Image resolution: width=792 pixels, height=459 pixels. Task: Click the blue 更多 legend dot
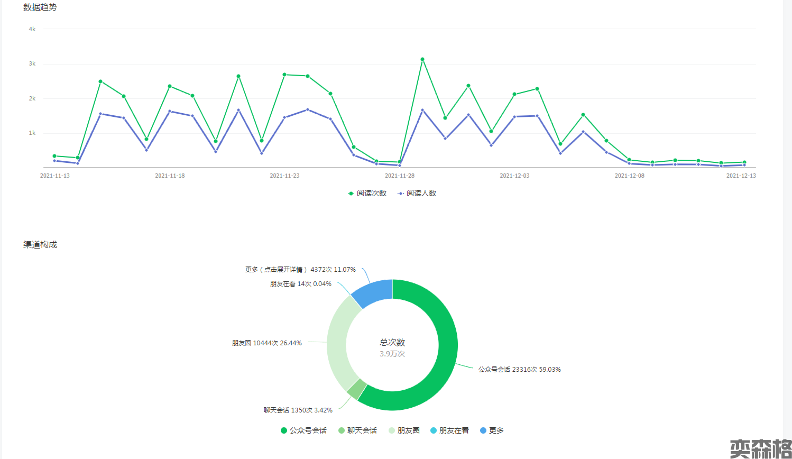pyautogui.click(x=483, y=430)
